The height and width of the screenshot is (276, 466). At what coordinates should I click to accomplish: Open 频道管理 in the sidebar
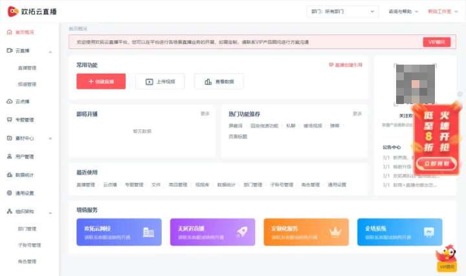coord(27,84)
